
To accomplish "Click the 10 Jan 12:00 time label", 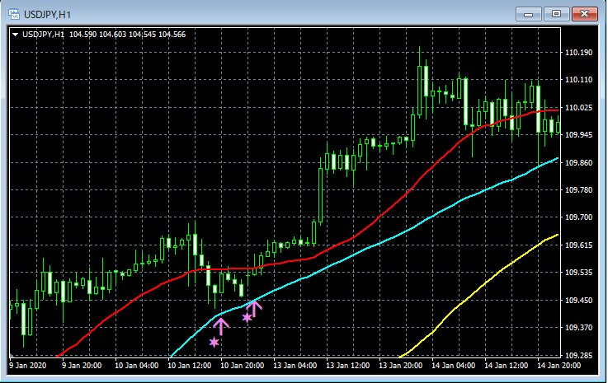I will pos(189,366).
